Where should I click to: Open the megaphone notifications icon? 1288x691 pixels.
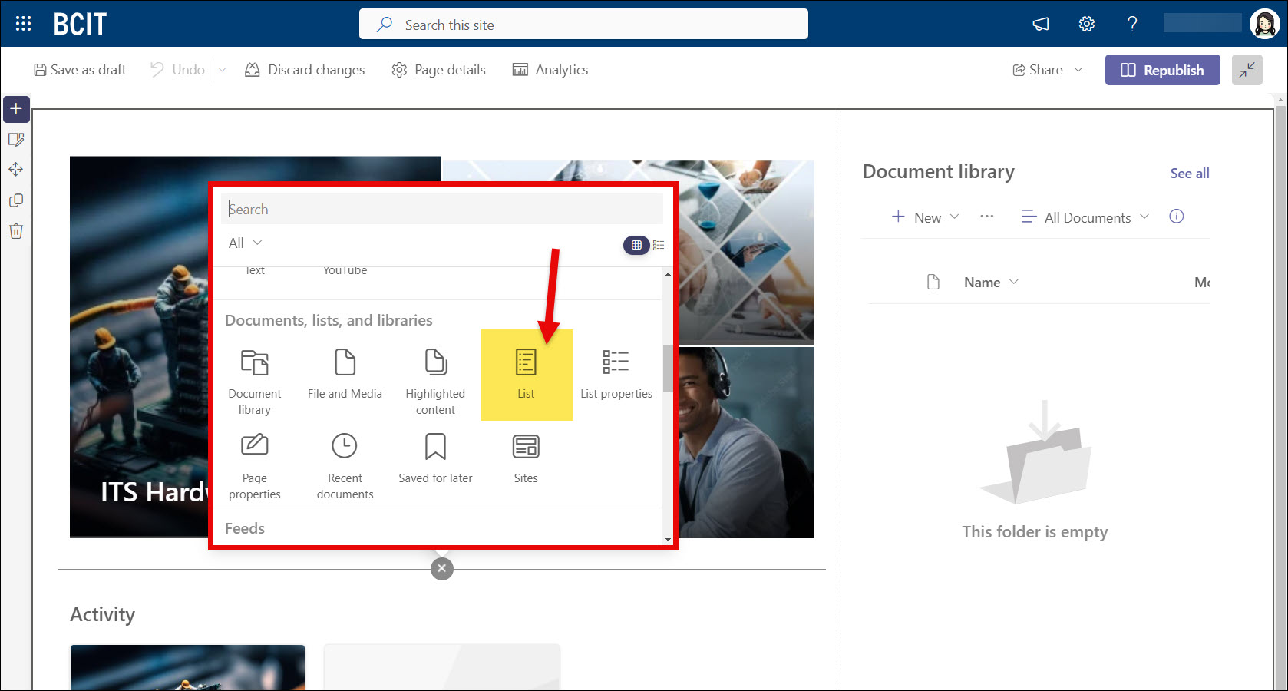click(x=1041, y=25)
